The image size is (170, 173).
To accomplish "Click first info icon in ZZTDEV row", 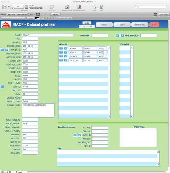I will click(x=61, y=56).
